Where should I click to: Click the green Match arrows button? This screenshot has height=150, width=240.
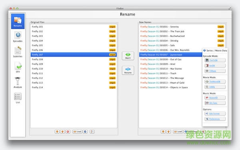[128, 56]
